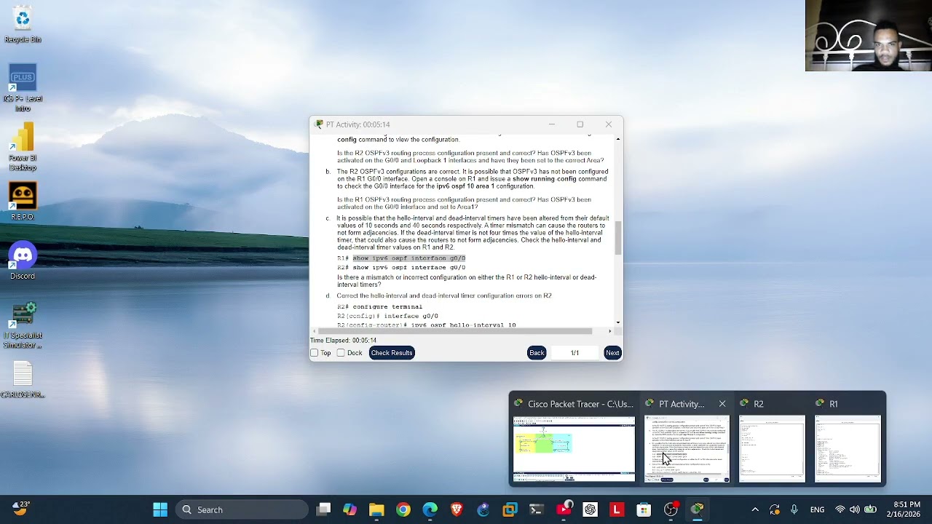Click the R2# show ipv6 ospf interface line

click(401, 268)
